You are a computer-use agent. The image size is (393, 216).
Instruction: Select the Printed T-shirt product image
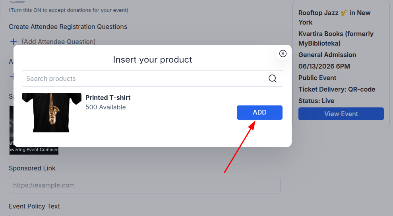click(52, 113)
